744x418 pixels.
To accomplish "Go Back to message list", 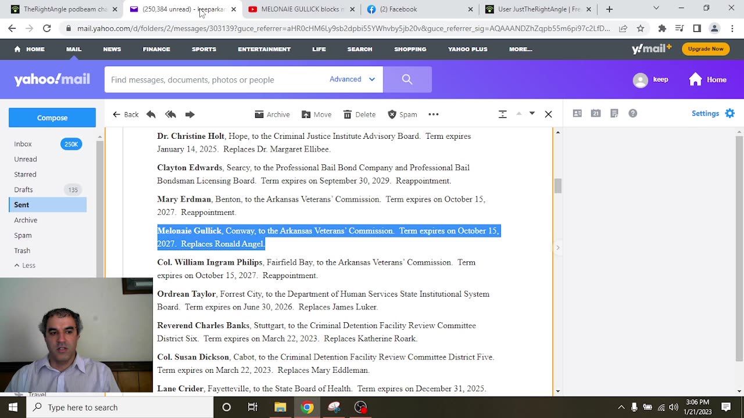I will pyautogui.click(x=126, y=114).
